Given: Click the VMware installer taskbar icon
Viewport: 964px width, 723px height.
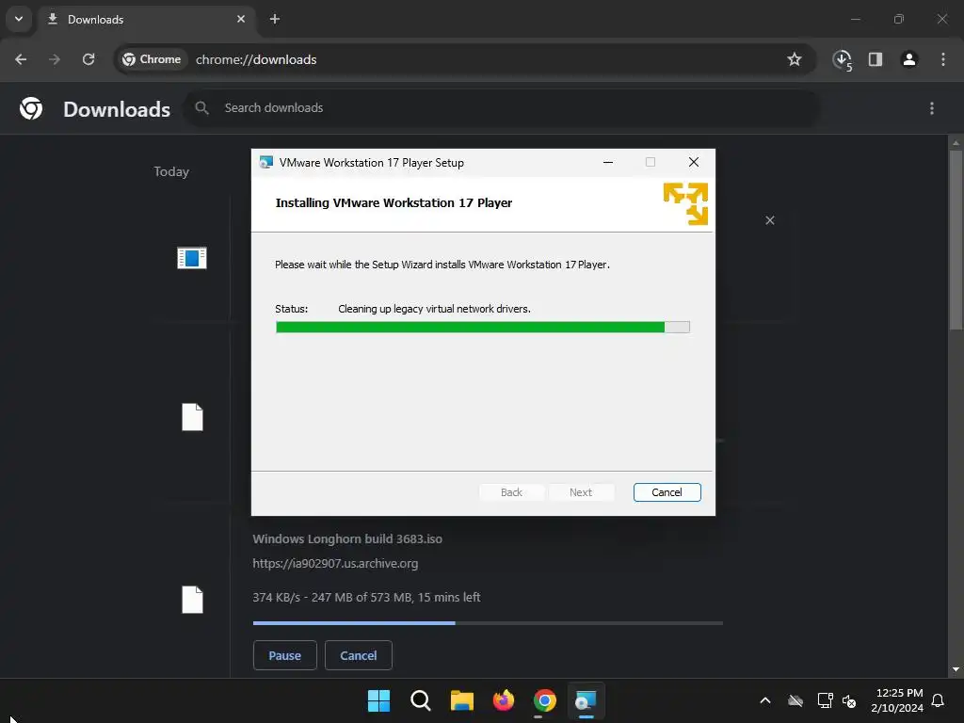Looking at the screenshot, I should pos(586,700).
